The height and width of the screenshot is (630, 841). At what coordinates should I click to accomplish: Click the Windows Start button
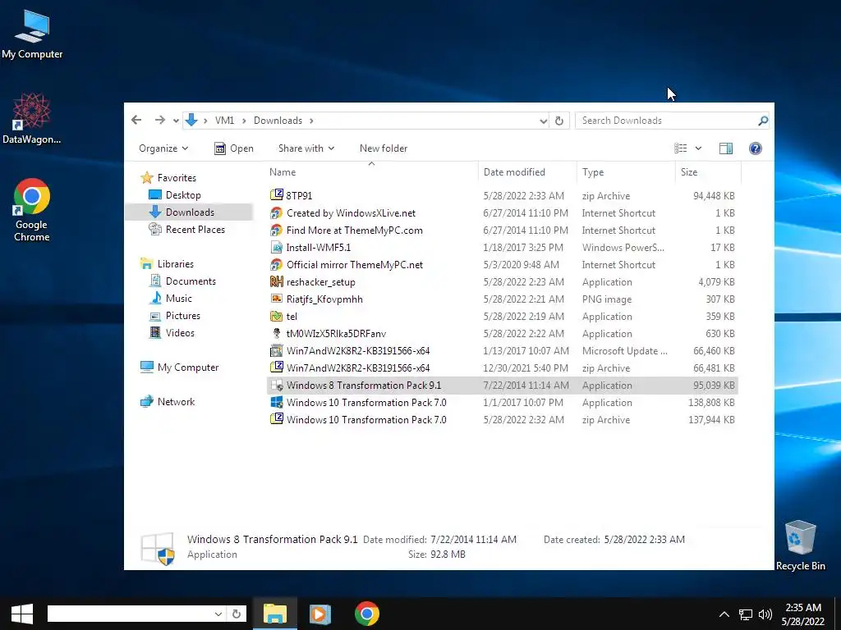pos(22,614)
